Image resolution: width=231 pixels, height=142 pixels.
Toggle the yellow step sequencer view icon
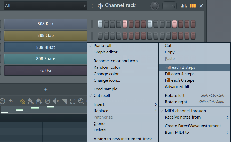(193, 6)
